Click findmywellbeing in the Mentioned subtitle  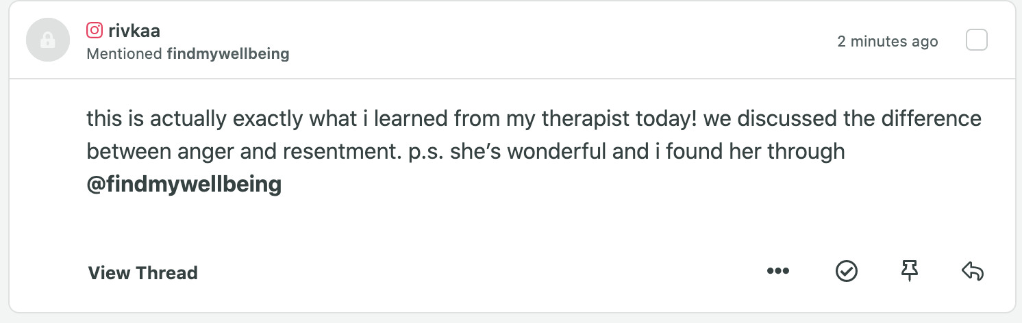coord(228,54)
